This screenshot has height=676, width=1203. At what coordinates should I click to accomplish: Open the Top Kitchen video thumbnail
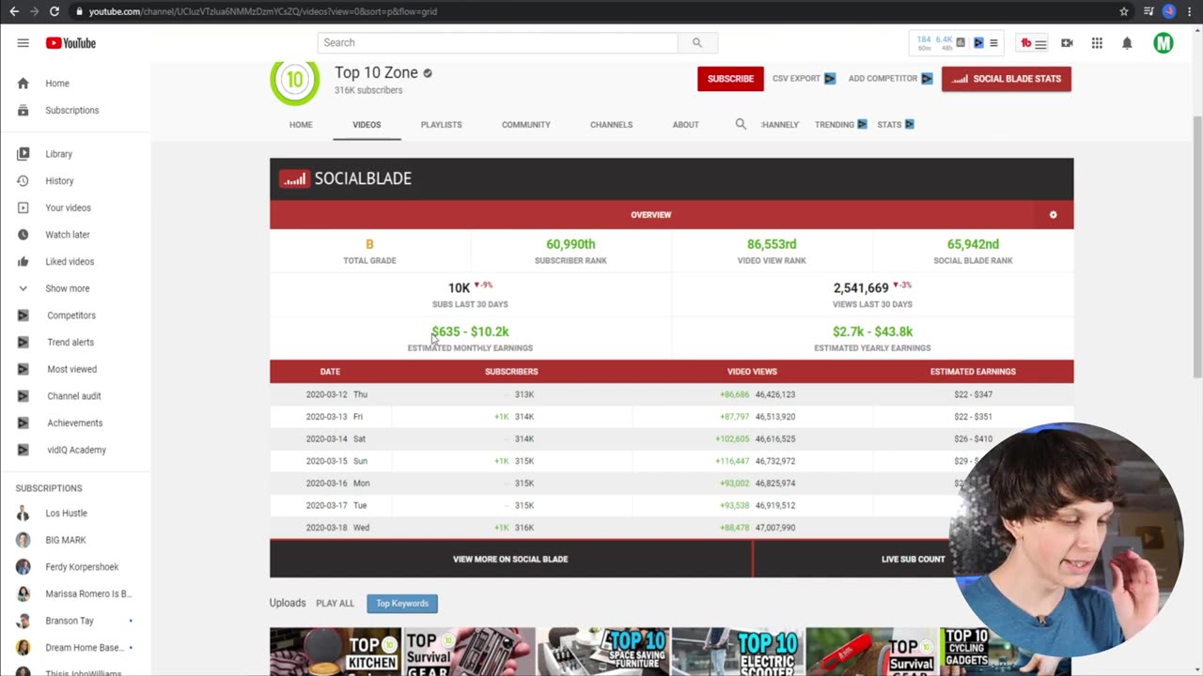(336, 652)
